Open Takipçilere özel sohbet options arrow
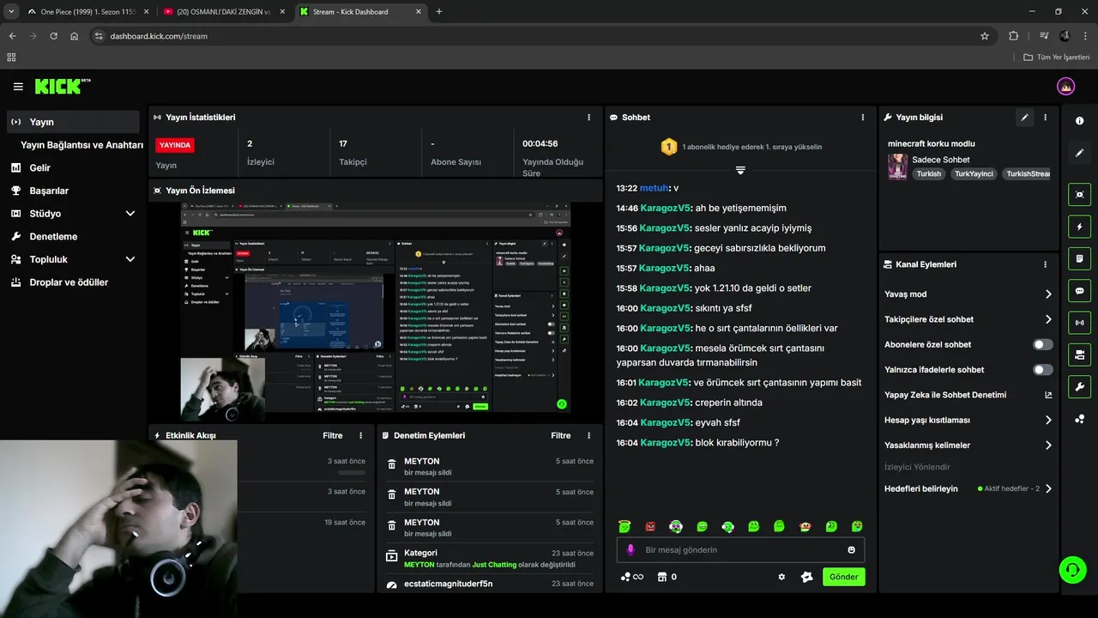 point(1048,319)
